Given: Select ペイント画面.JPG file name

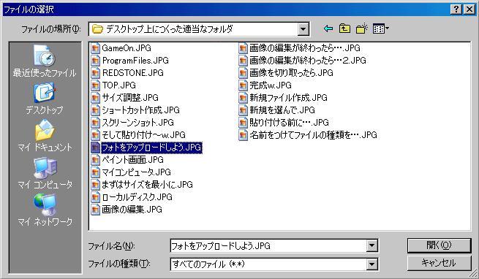Looking at the screenshot, I should point(132,160).
